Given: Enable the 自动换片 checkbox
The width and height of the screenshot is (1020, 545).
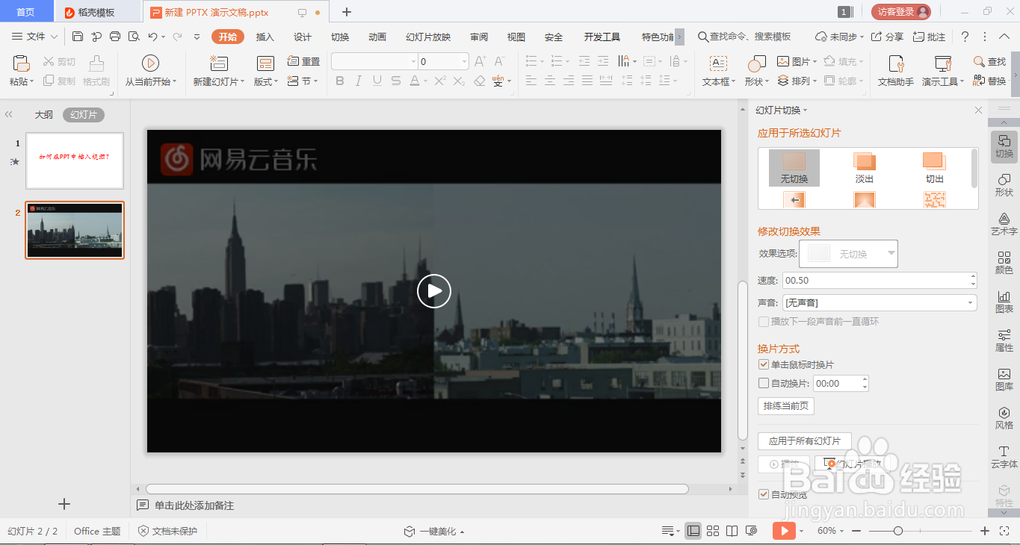Looking at the screenshot, I should coord(764,384).
